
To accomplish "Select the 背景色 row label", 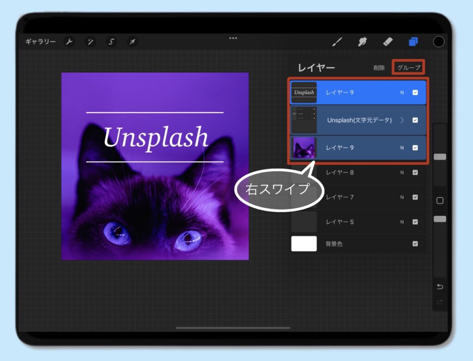I will point(334,244).
